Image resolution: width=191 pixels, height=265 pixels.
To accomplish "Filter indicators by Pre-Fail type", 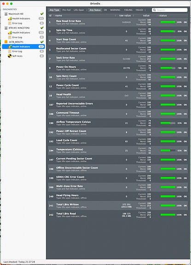I will 66,10.
